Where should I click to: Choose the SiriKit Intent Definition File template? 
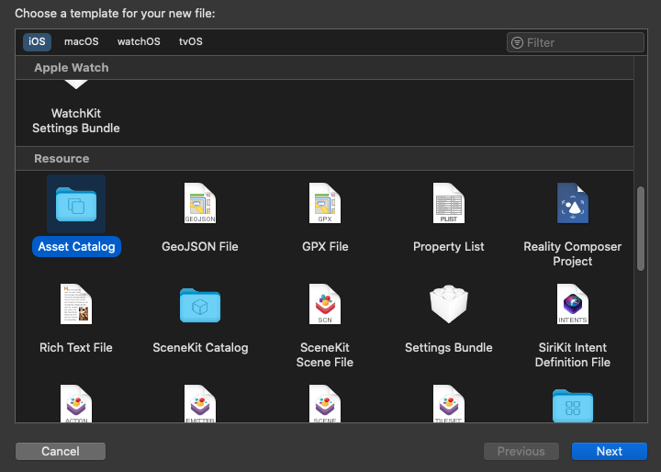coord(573,326)
